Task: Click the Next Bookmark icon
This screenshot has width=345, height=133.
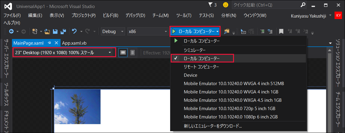Action: tap(298, 31)
